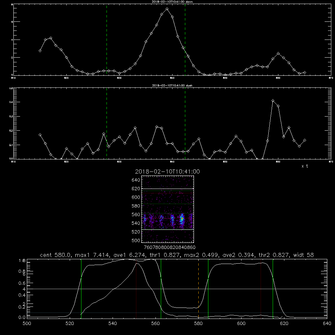Click the "600" x-axis label of the bottom plot

(x=242, y=324)
